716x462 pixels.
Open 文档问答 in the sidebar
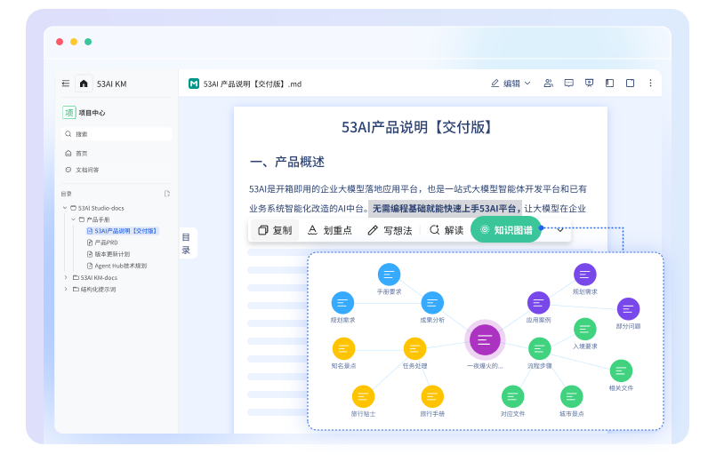tap(82, 170)
